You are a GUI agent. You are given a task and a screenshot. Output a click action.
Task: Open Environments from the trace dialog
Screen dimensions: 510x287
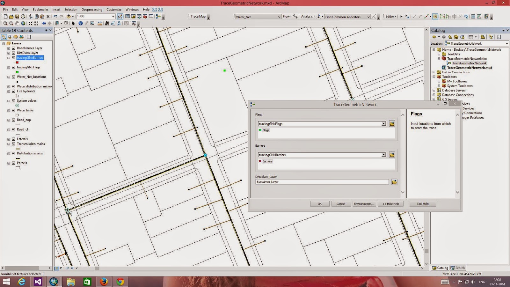364,203
